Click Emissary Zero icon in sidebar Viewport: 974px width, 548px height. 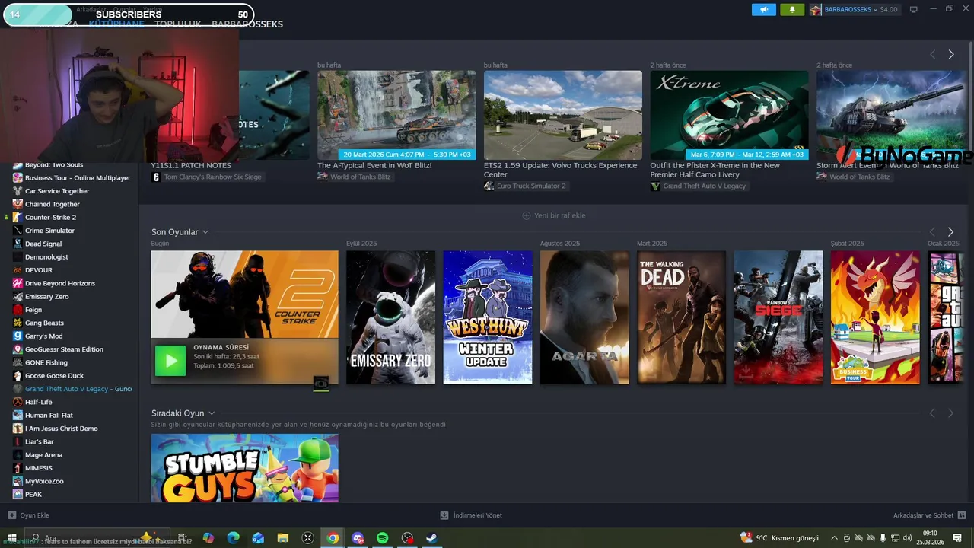18,297
